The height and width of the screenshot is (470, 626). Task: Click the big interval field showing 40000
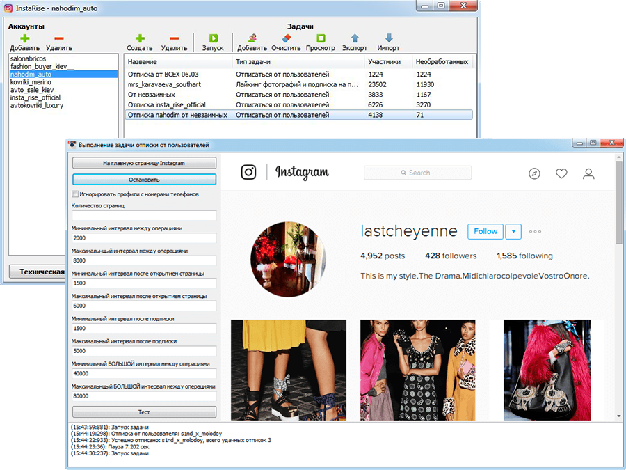(x=144, y=373)
